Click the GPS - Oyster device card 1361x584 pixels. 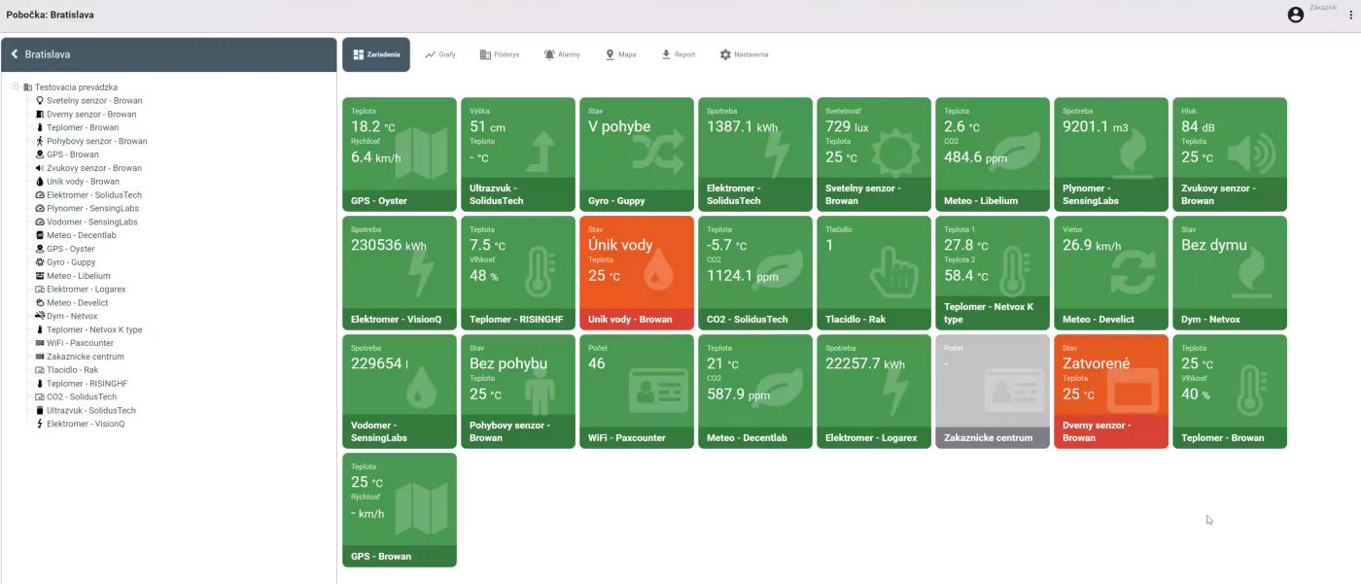(x=400, y=155)
